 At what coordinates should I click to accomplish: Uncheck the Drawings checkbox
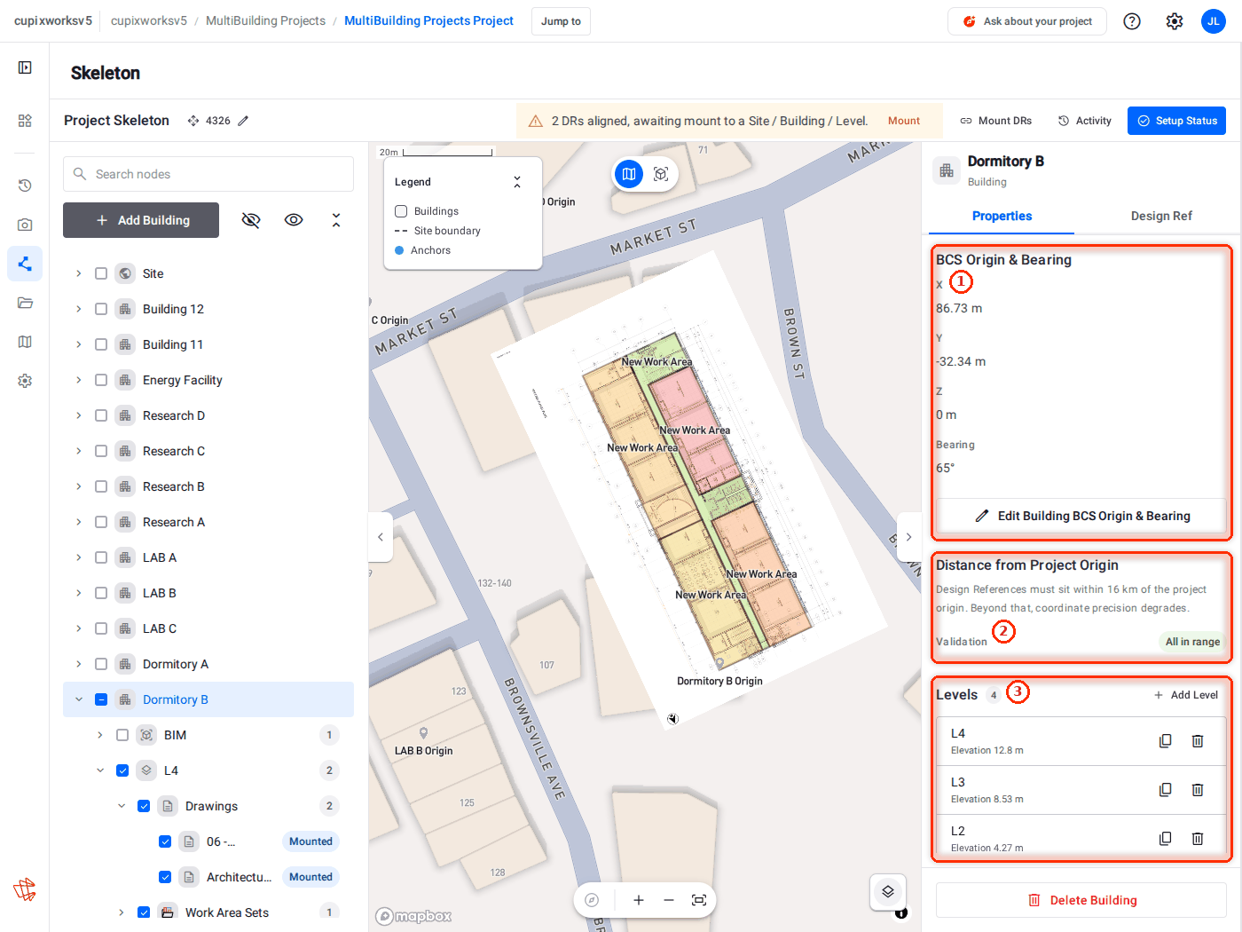pyautogui.click(x=144, y=806)
